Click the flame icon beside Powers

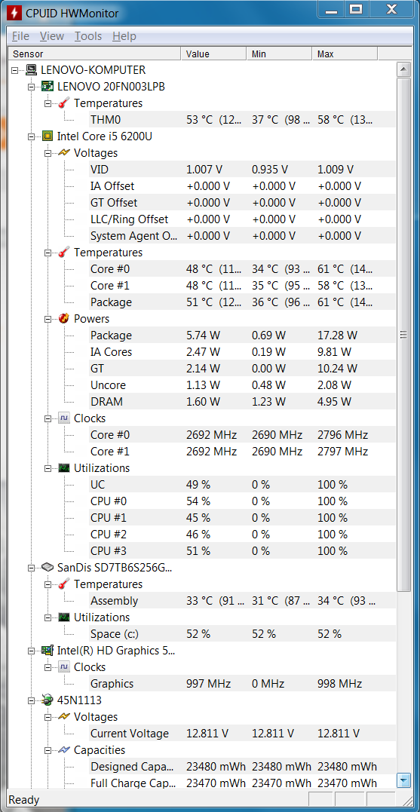[x=64, y=318]
